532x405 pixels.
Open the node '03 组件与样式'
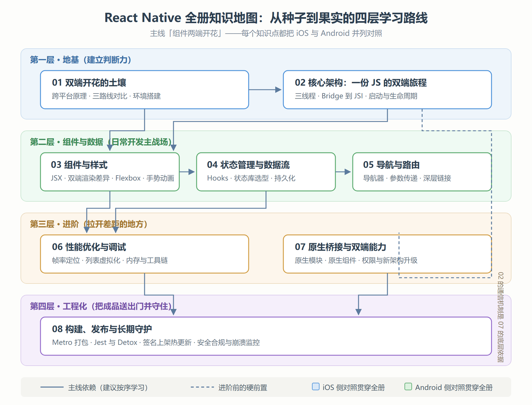pyautogui.click(x=110, y=172)
